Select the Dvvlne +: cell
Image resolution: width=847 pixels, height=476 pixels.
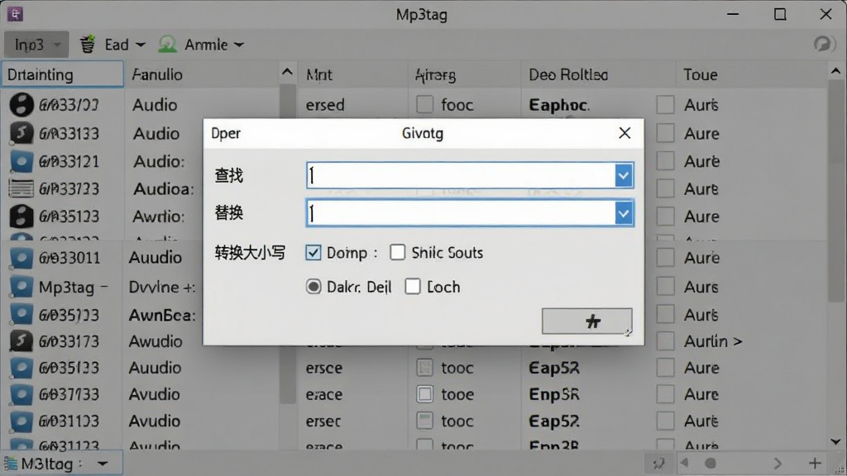[x=162, y=287]
